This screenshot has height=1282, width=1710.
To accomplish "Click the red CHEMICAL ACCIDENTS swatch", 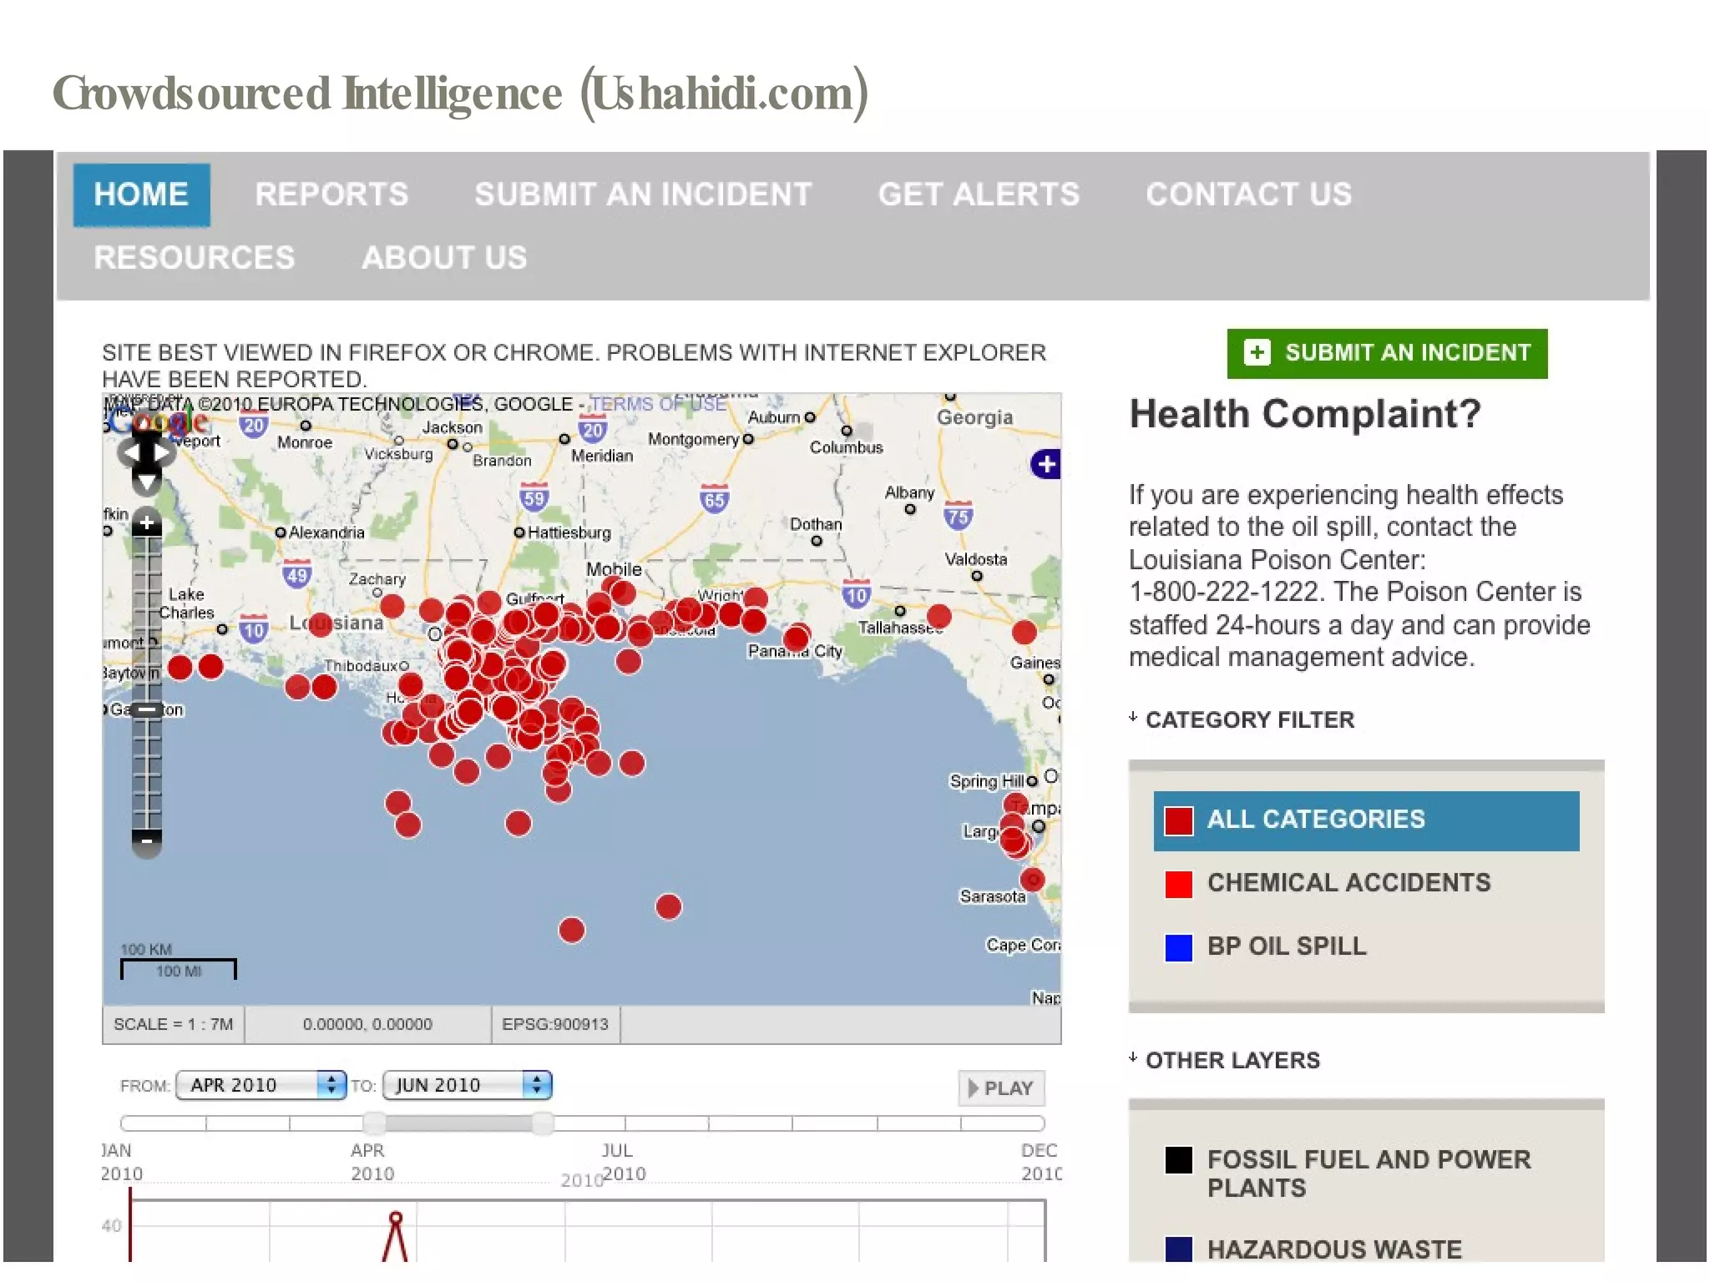I will pos(1179,884).
